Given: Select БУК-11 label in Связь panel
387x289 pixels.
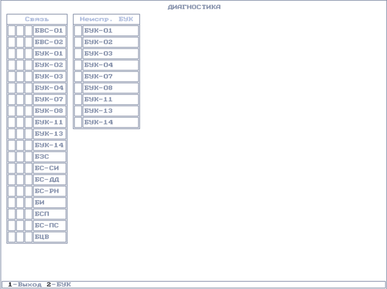Looking at the screenshot, I should pos(50,123).
